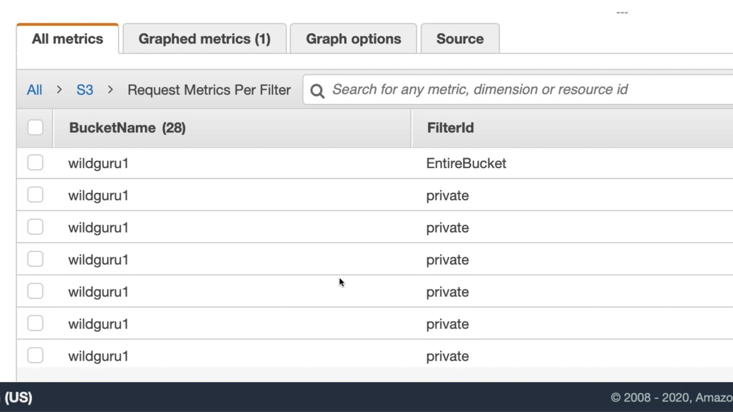Image resolution: width=733 pixels, height=412 pixels.
Task: Click wildguru1 in the EntireBucket row
Action: (x=98, y=163)
